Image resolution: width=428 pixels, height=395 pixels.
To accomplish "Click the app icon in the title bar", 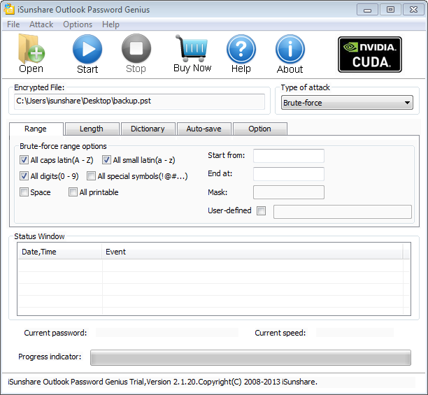I will click(x=9, y=9).
